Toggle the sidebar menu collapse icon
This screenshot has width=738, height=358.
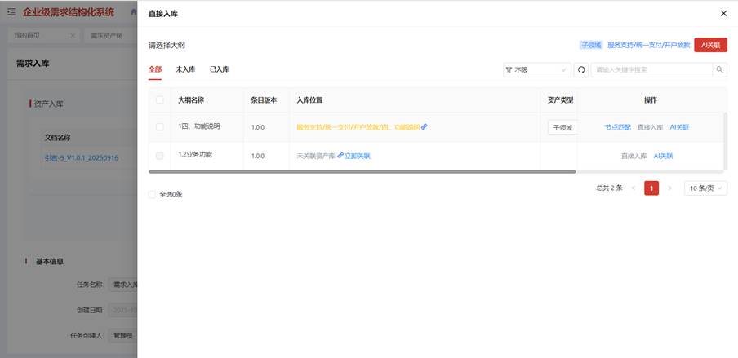click(11, 11)
